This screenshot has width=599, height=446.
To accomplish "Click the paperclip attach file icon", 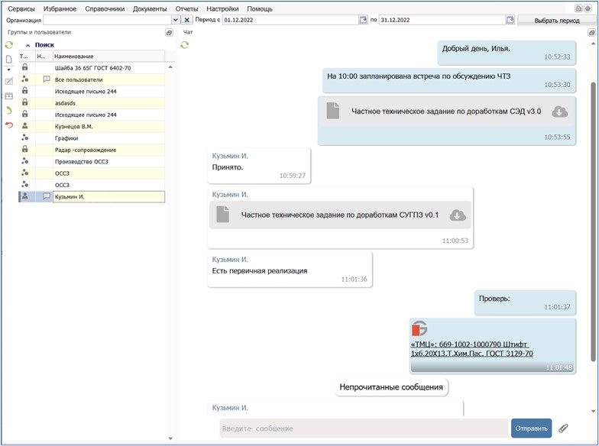I will tap(563, 428).
